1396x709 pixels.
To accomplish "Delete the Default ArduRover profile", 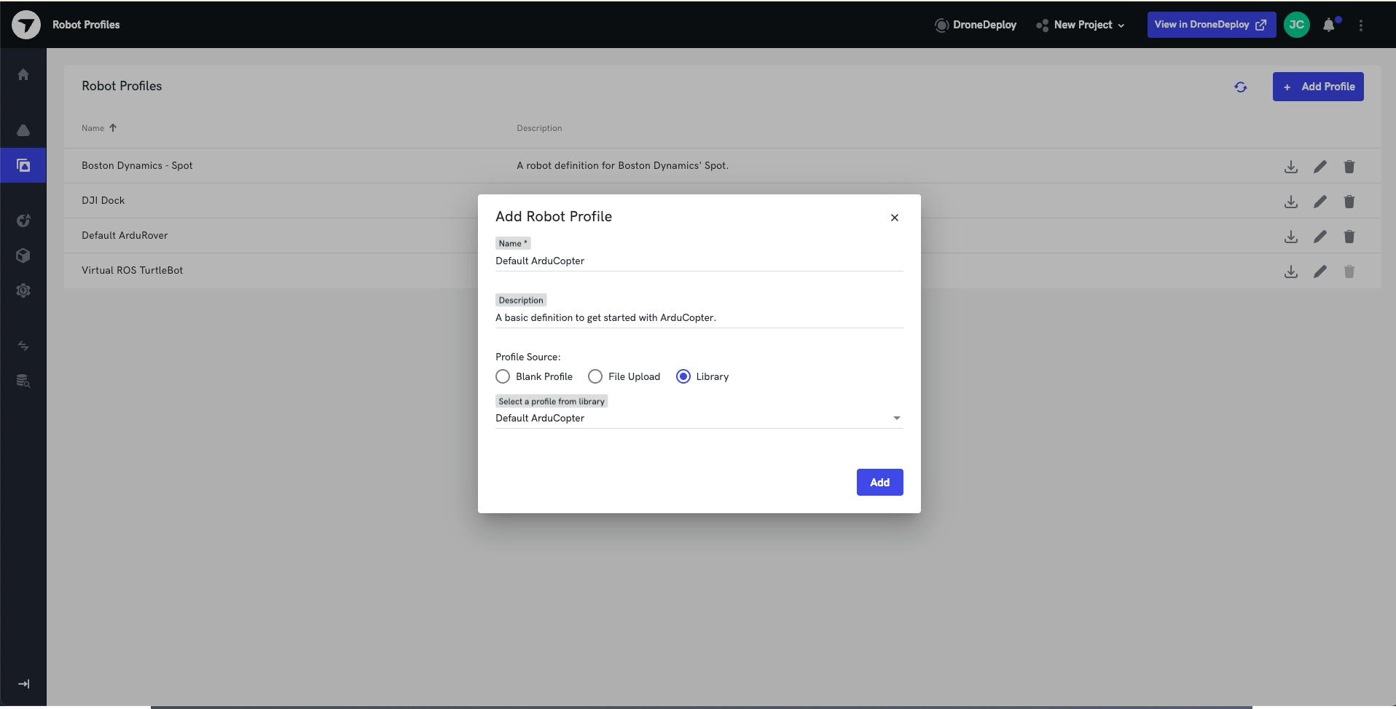I will pyautogui.click(x=1349, y=237).
